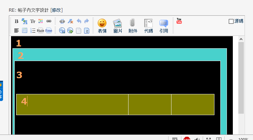Open the color grid palette

tap(41, 21)
